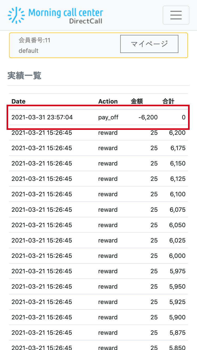Select the reward row totaling 5,950
Screen dimensions: 197x350
[x=98, y=287]
